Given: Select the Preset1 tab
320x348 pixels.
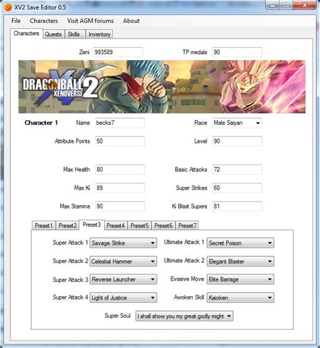Looking at the screenshot, I should tap(44, 225).
